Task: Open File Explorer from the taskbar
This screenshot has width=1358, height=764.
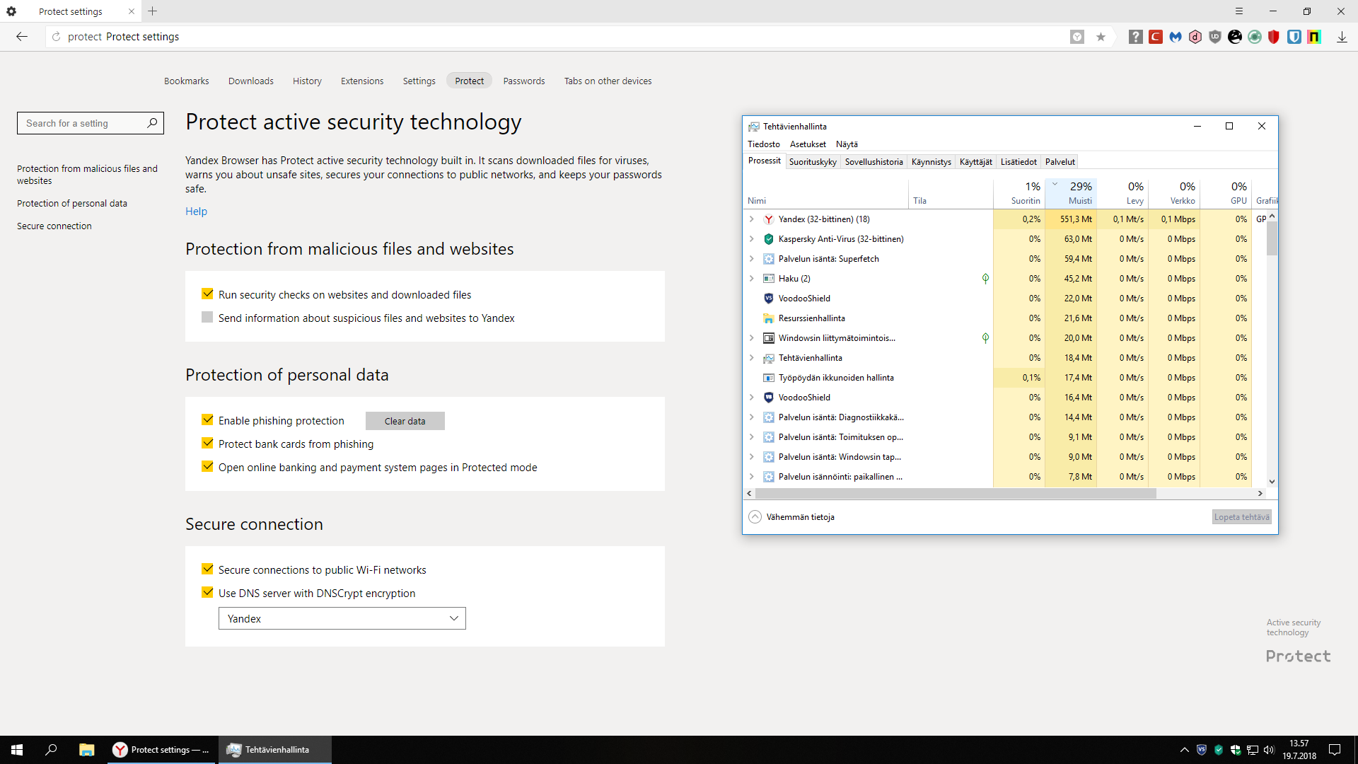Action: 86,750
